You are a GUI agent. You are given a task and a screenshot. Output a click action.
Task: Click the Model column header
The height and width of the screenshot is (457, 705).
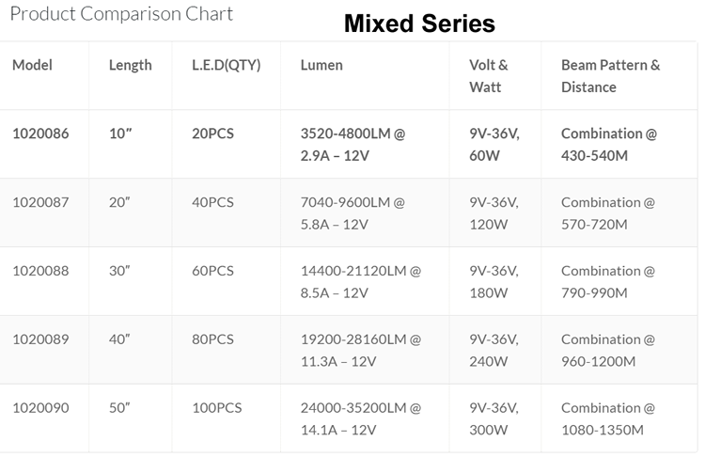coord(32,65)
